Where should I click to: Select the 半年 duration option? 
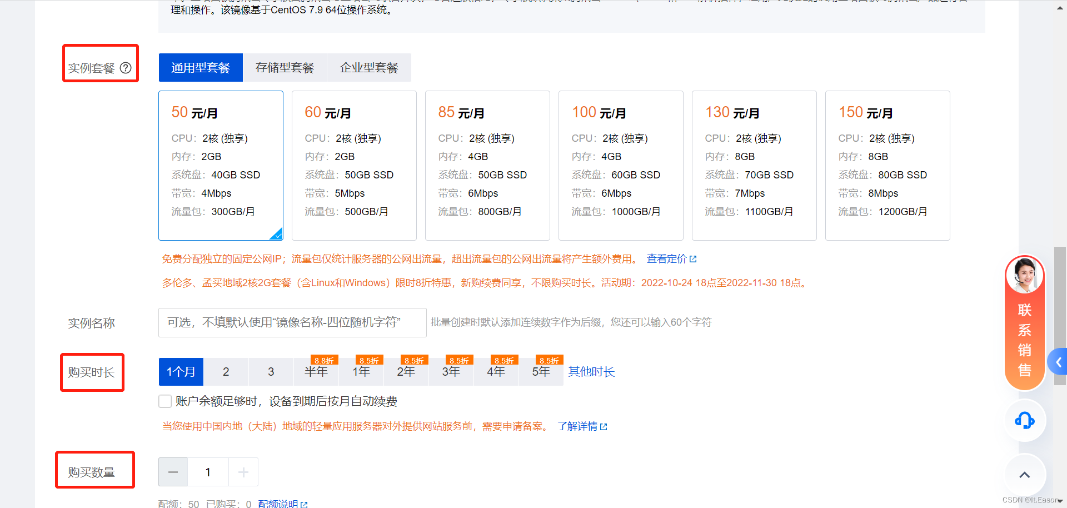tap(316, 372)
